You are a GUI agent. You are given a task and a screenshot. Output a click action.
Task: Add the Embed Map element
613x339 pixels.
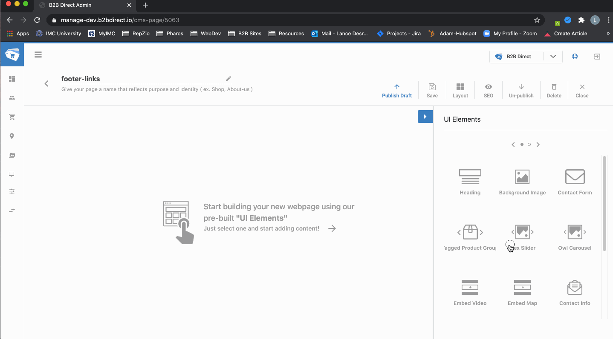click(x=522, y=293)
